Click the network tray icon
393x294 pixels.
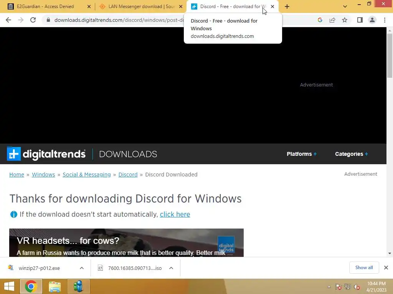pos(348,287)
